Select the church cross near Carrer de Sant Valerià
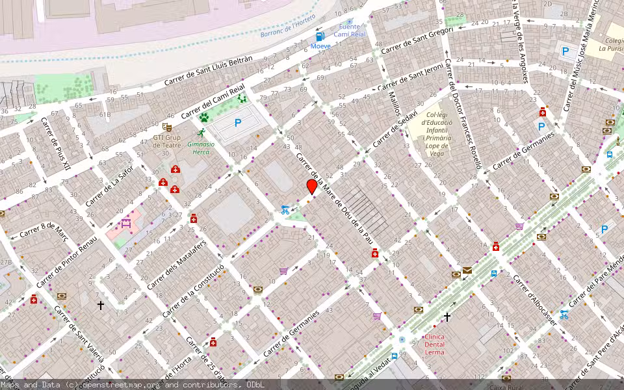624x390 pixels. (101, 305)
